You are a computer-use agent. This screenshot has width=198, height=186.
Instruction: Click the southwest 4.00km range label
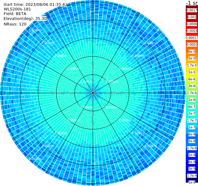pyautogui.click(x=48, y=146)
